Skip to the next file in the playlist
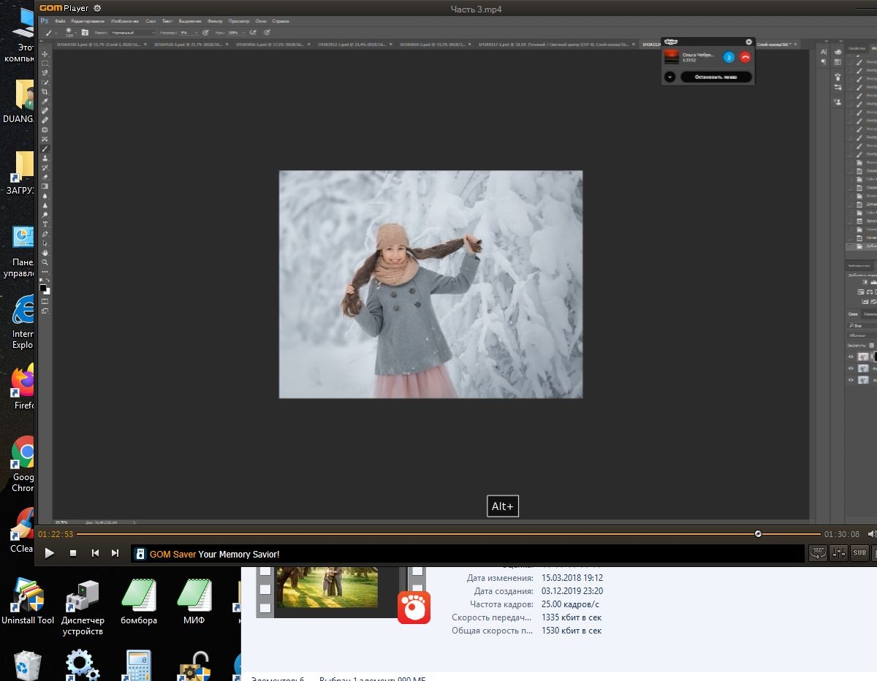This screenshot has height=681, width=877. click(115, 554)
